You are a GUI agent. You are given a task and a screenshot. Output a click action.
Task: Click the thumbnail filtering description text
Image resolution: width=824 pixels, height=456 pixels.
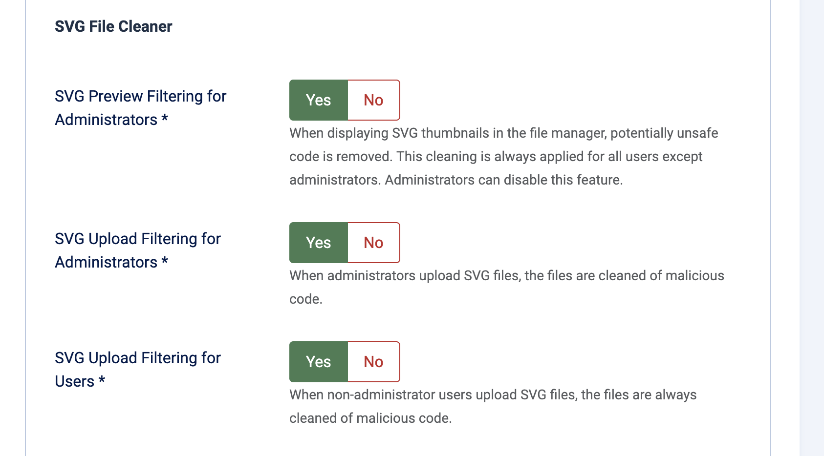503,156
